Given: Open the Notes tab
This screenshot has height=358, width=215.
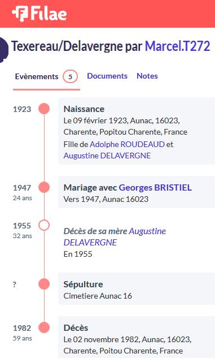Looking at the screenshot, I should pyautogui.click(x=147, y=76).
